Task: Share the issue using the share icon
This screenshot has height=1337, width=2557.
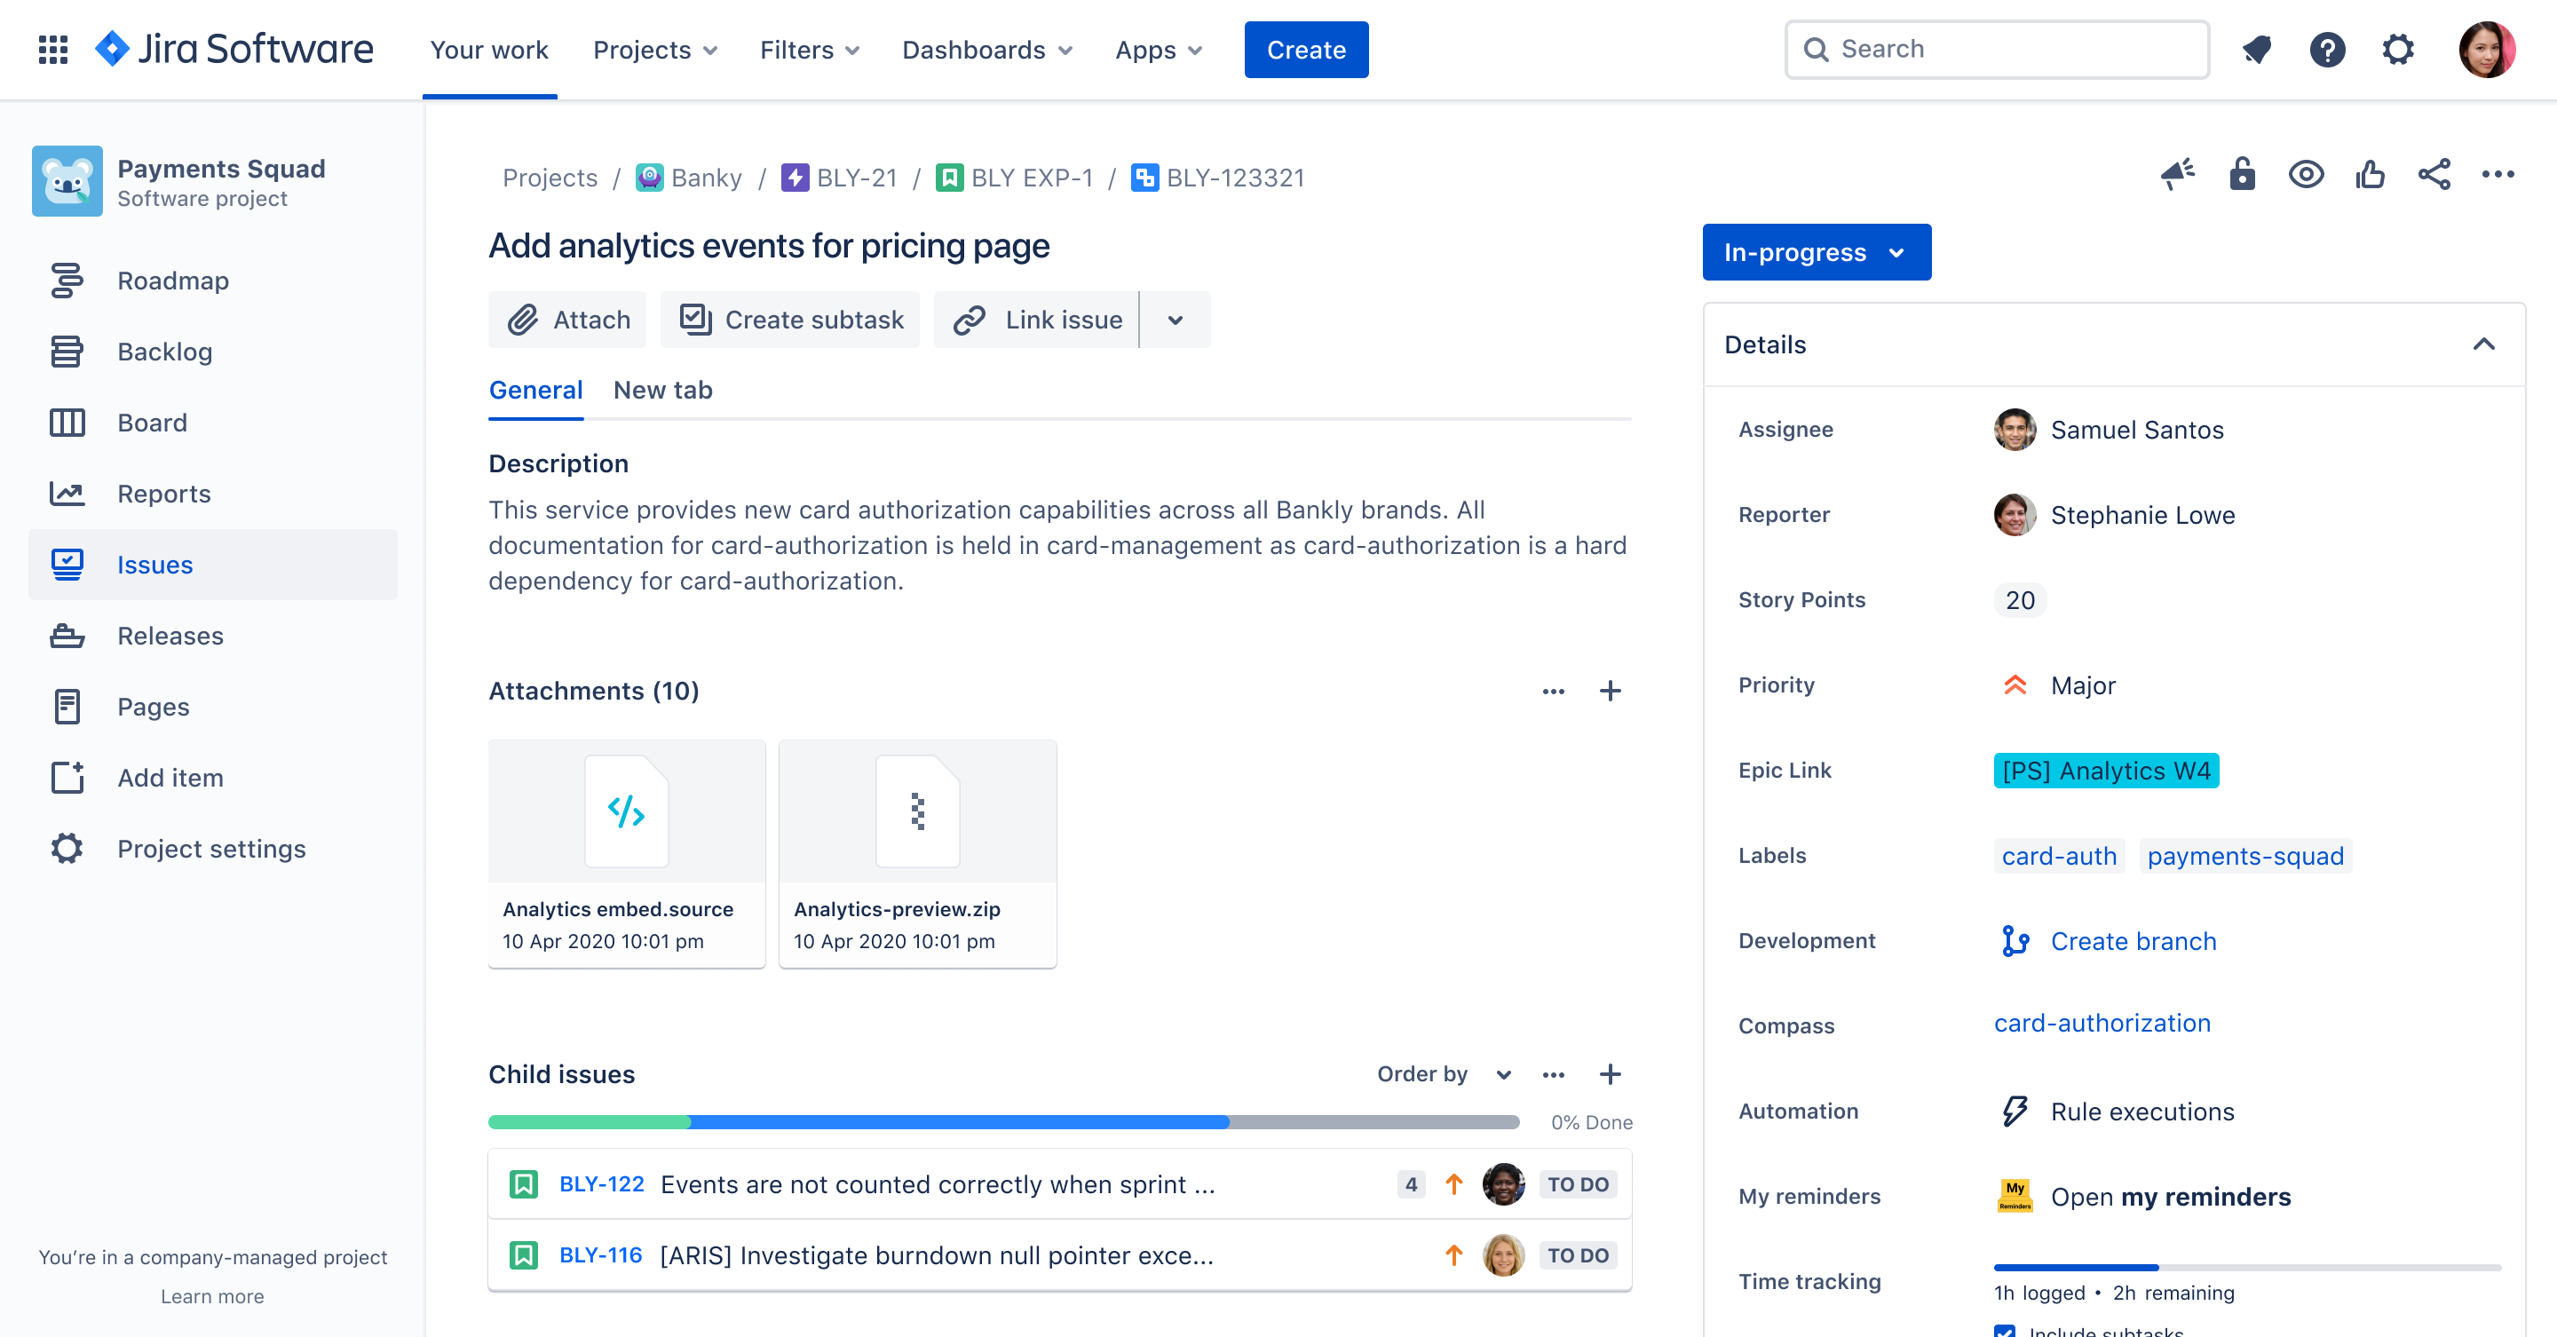Action: pos(2434,175)
